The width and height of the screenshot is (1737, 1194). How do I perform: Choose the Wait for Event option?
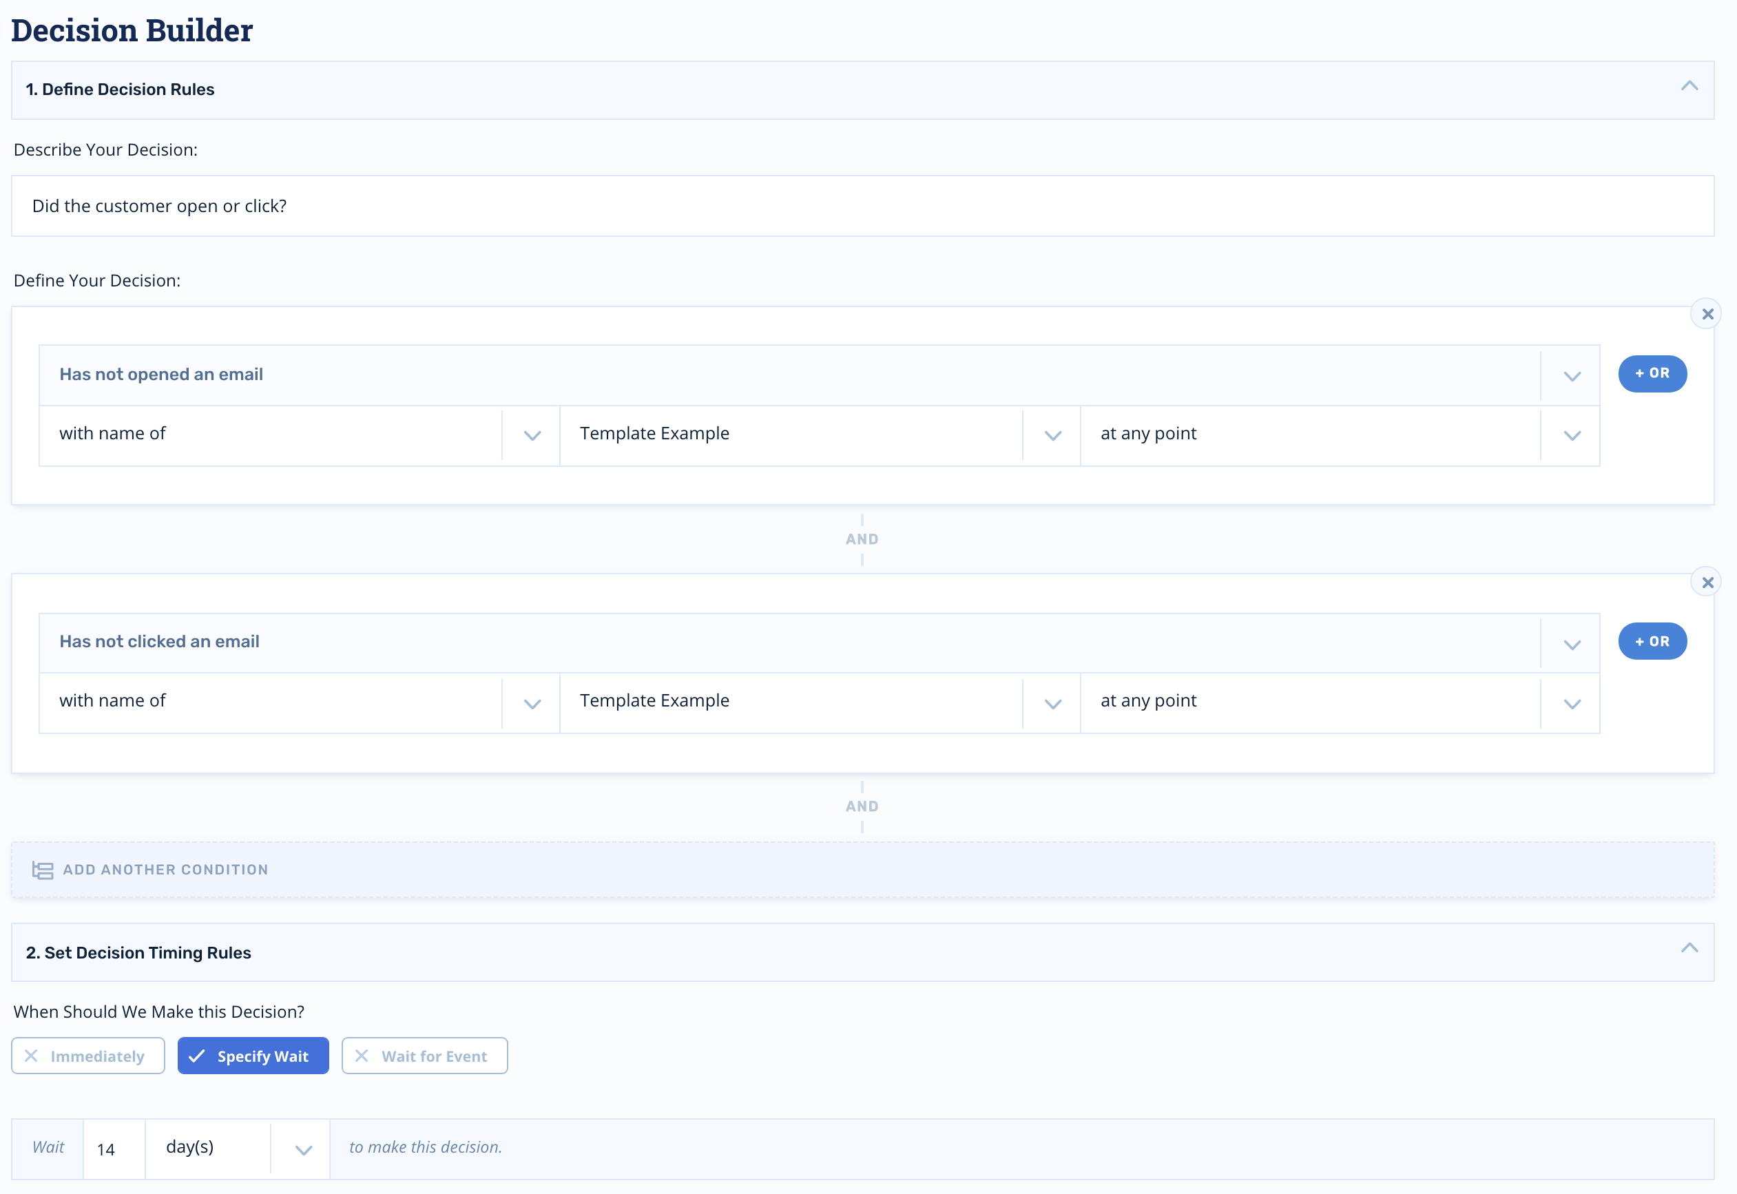pyautogui.click(x=434, y=1056)
